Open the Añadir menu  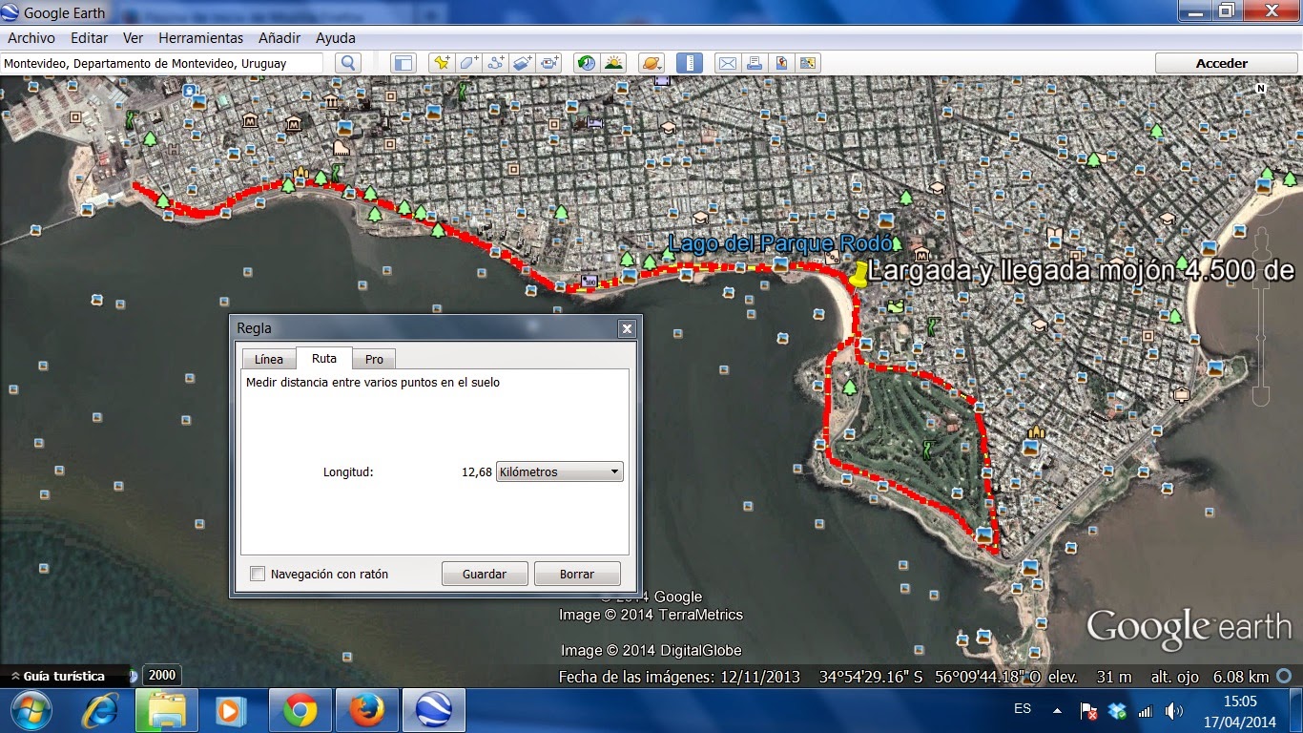click(x=279, y=38)
